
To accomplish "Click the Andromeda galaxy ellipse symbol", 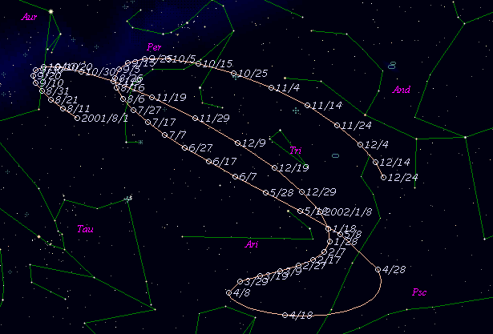I will [392, 65].
